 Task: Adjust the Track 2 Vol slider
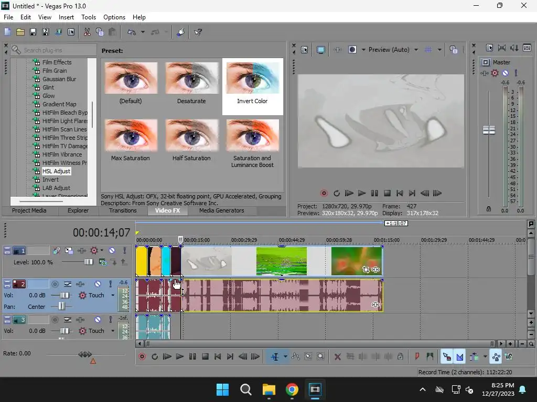pyautogui.click(x=65, y=295)
